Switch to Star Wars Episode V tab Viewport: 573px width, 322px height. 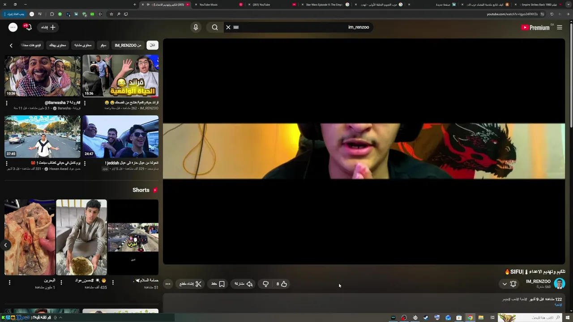pyautogui.click(x=325, y=4)
